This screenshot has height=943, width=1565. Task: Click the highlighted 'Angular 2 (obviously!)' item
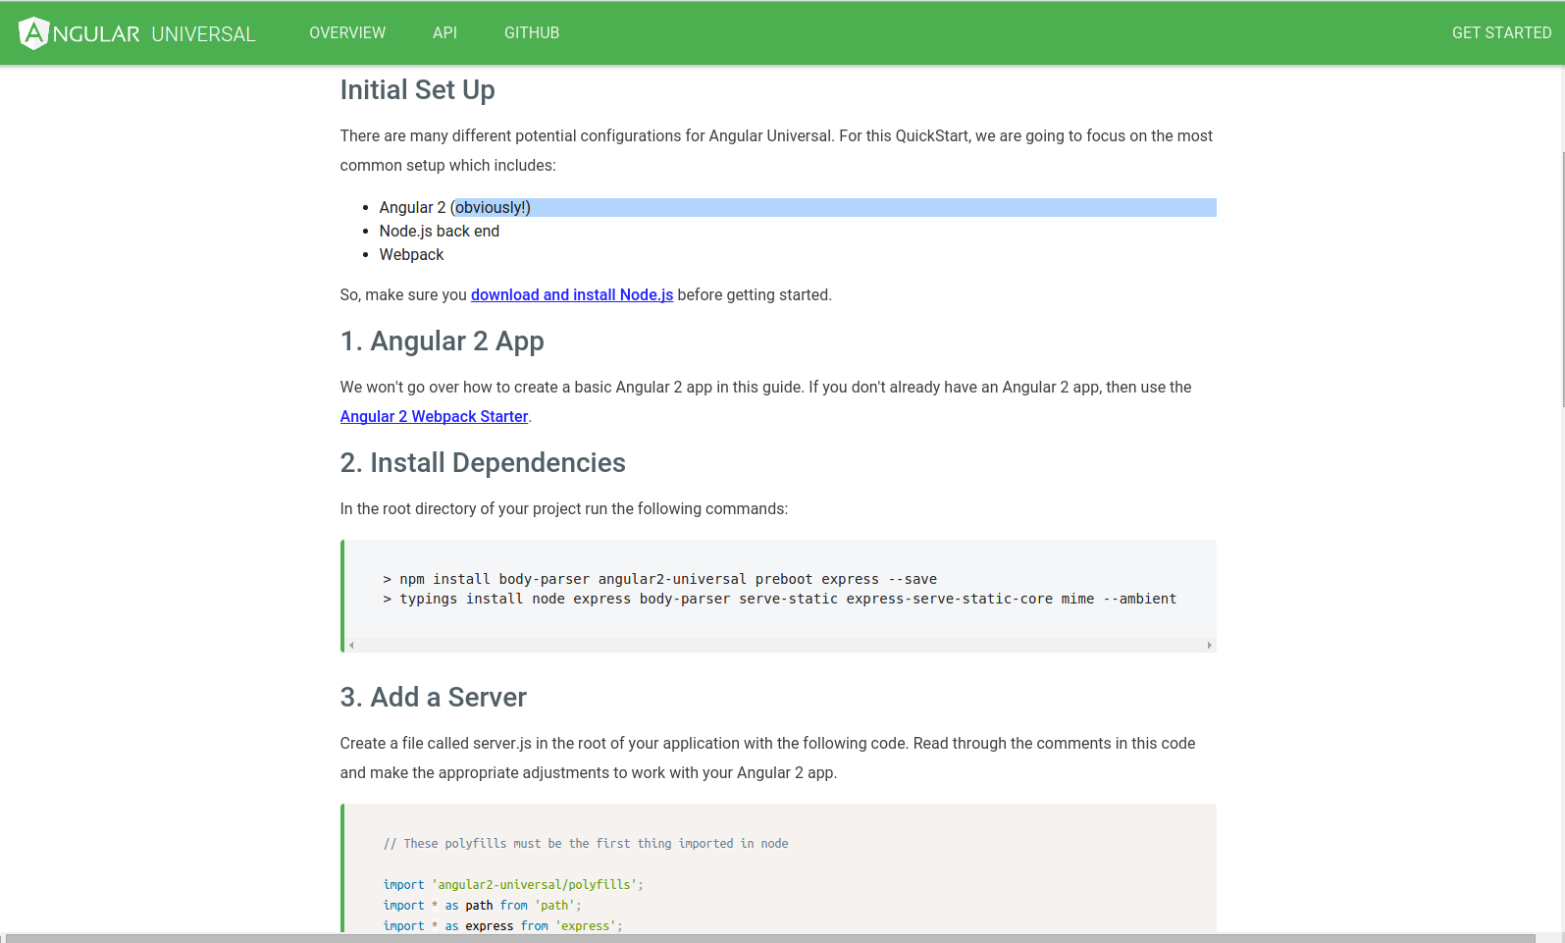455,208
